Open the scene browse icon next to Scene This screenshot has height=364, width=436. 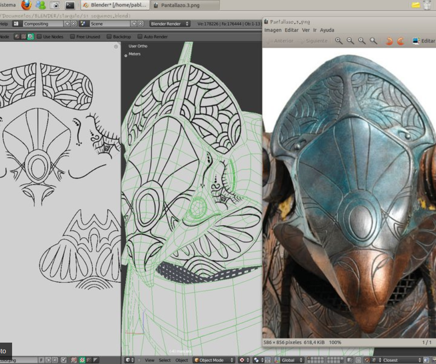(x=83, y=24)
